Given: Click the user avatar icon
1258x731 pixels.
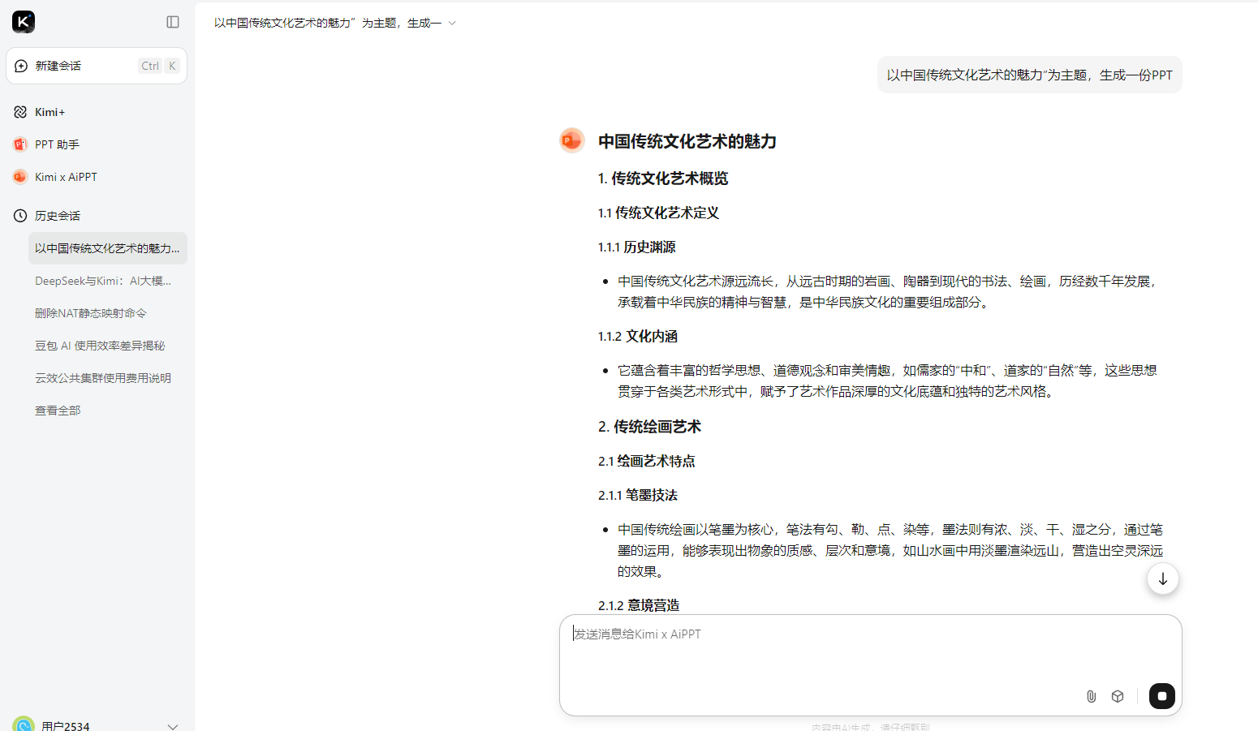Looking at the screenshot, I should pyautogui.click(x=23, y=724).
